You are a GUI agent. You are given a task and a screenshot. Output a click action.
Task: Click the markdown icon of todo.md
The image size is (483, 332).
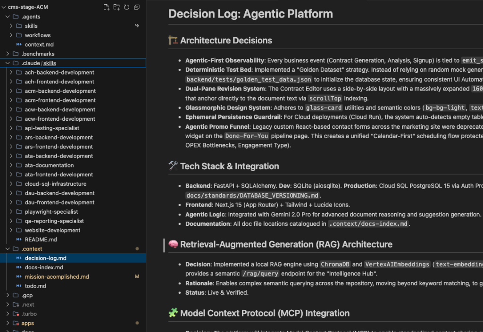click(x=19, y=286)
